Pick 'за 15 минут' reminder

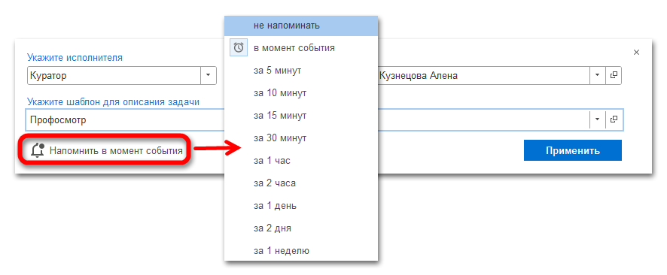pyautogui.click(x=300, y=116)
